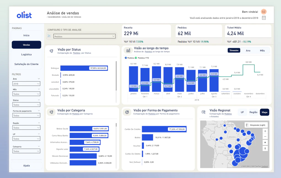Toggle the map pitch control
Screen dimensions: 281x178
click(x=265, y=142)
